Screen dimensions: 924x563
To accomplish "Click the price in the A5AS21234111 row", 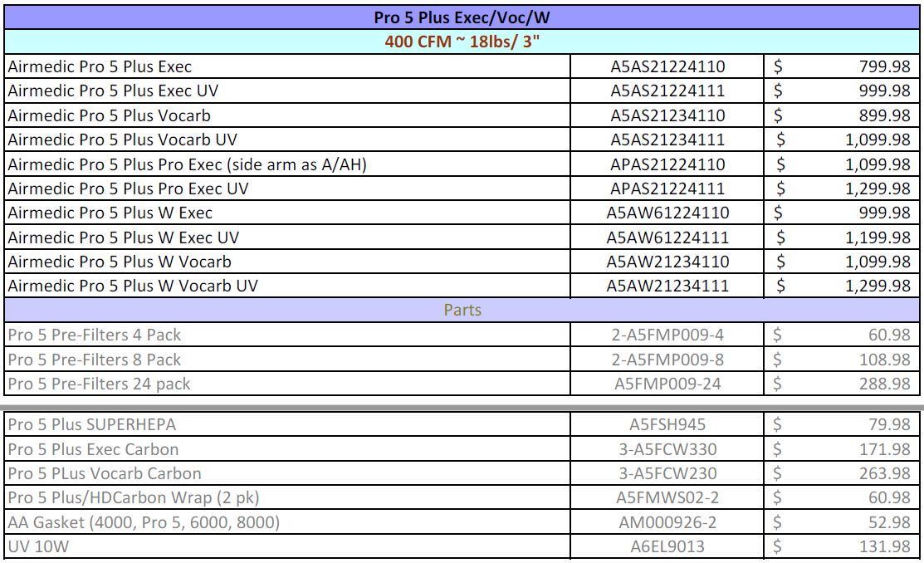I will click(842, 140).
